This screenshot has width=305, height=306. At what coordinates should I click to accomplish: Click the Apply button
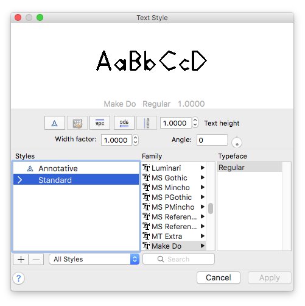(270, 278)
